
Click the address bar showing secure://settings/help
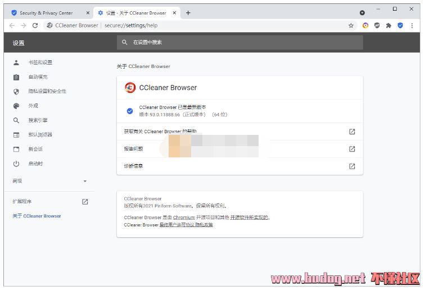(x=201, y=25)
